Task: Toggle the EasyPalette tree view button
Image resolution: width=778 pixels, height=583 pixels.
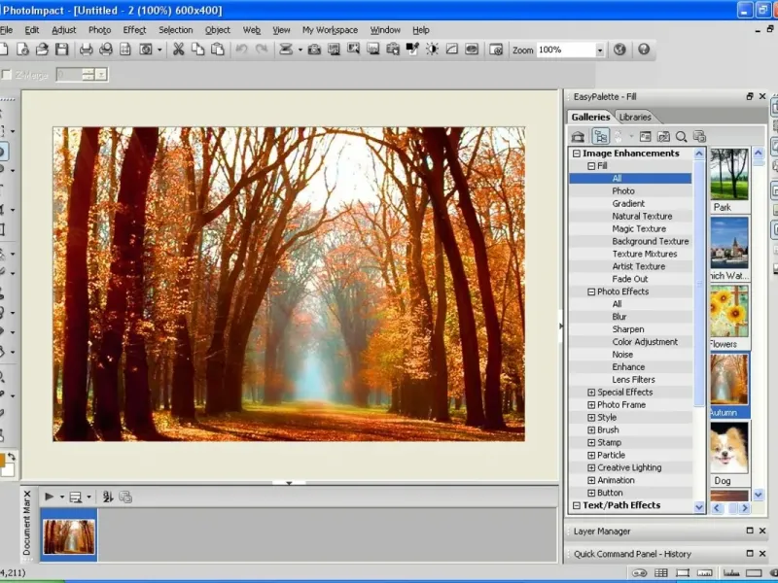Action: click(601, 137)
